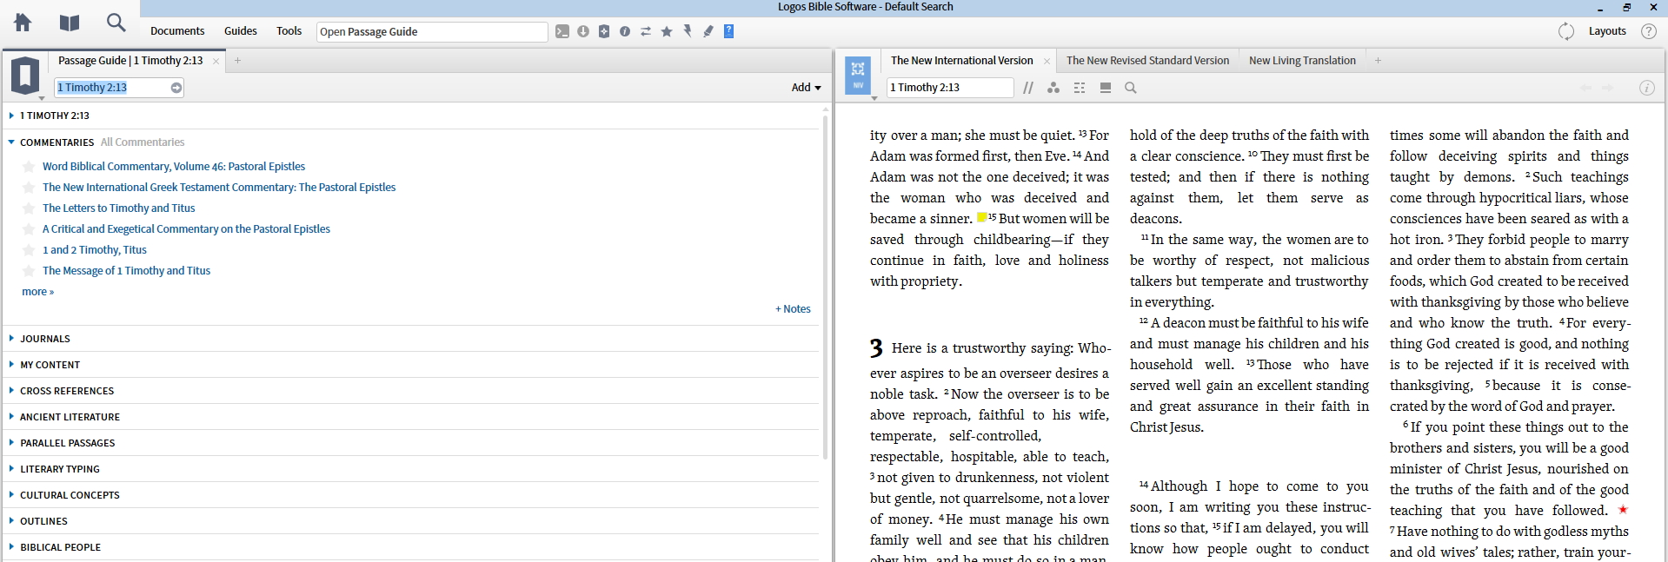Click the Passage Guide vertical scrollbar
Image resolution: width=1668 pixels, height=562 pixels.
tap(825, 287)
